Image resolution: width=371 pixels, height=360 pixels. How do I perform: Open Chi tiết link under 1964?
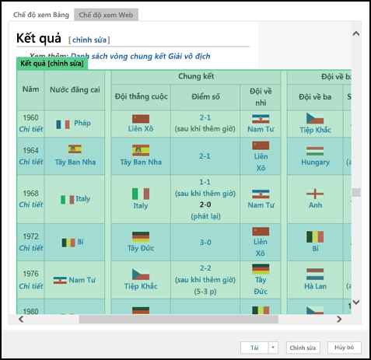(x=31, y=162)
